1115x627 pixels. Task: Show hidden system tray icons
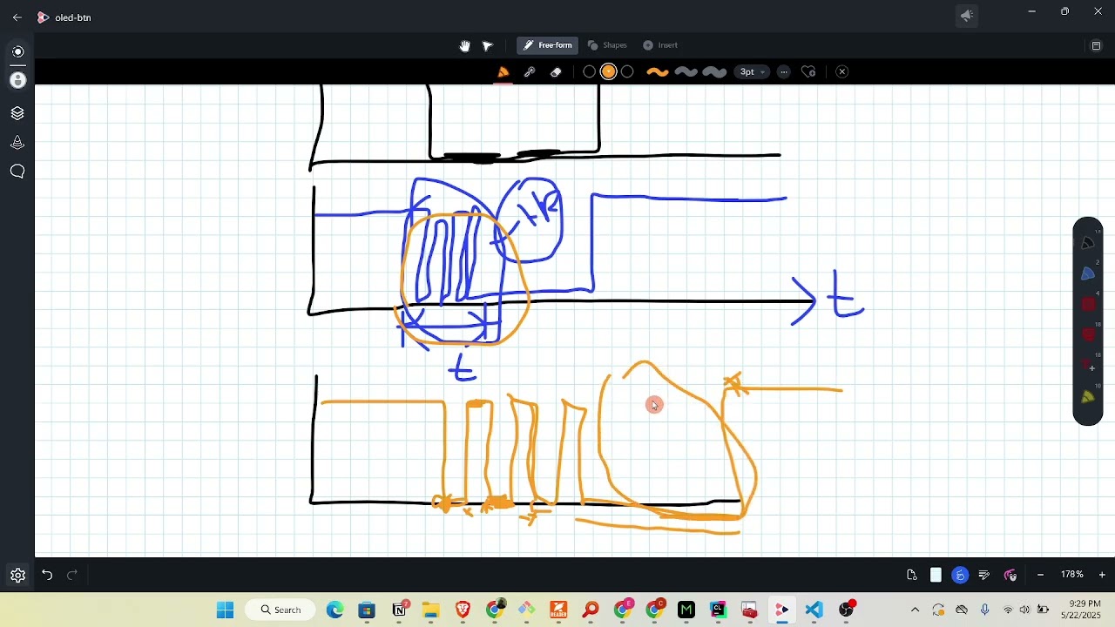pos(915,610)
